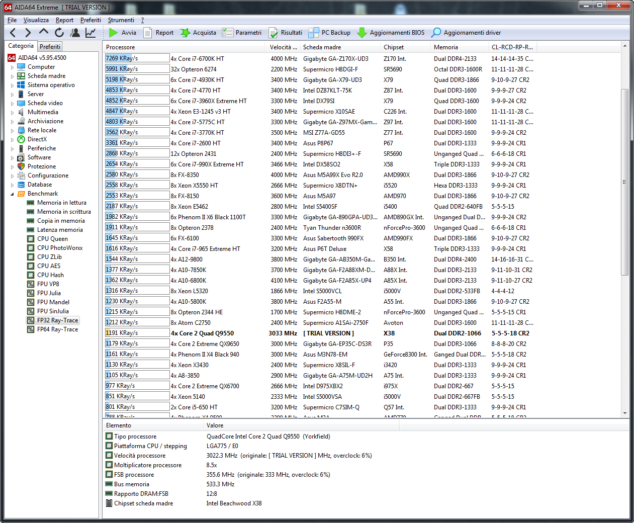Screen dimensions: 634x523
Task: Select the 2580 KRay/s FX-8350 result
Action: coord(137,175)
